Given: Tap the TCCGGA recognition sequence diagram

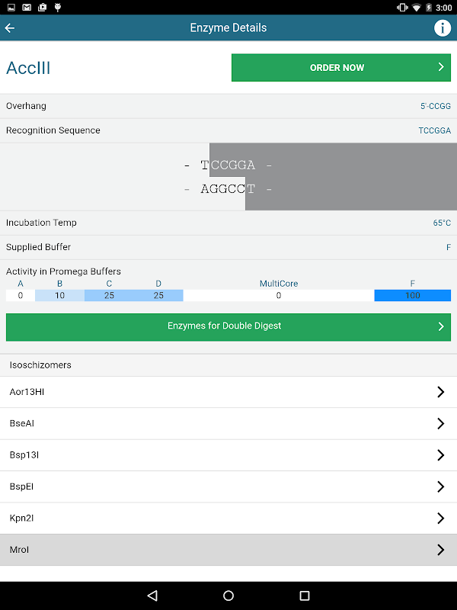Looking at the screenshot, I should (x=228, y=177).
